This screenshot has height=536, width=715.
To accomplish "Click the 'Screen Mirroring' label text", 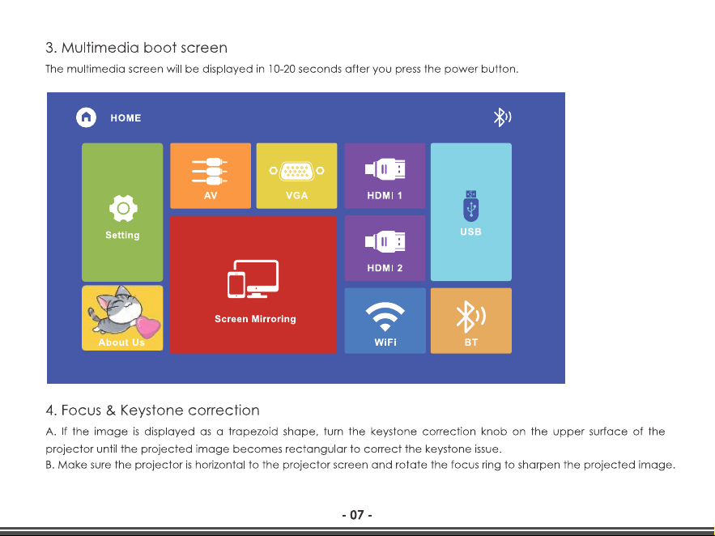I will coord(255,319).
